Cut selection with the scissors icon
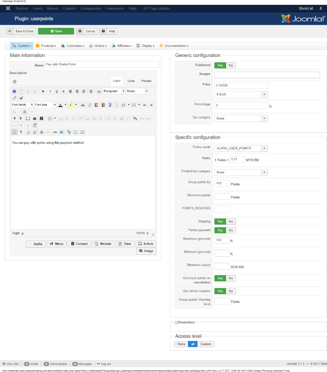 coord(83,105)
